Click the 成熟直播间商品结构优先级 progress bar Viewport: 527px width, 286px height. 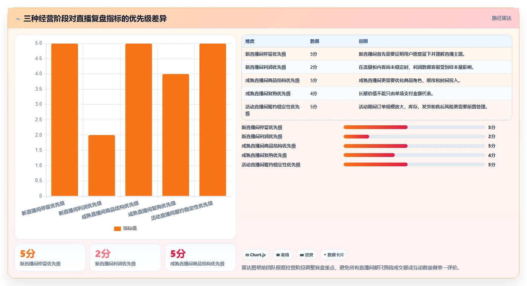(414, 146)
